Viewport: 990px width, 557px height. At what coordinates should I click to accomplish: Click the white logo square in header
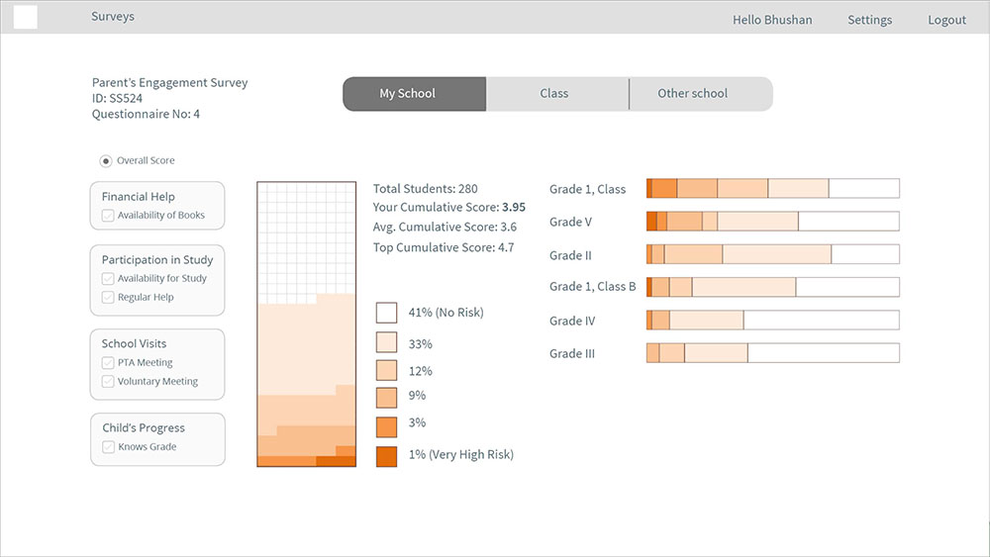tap(26, 17)
